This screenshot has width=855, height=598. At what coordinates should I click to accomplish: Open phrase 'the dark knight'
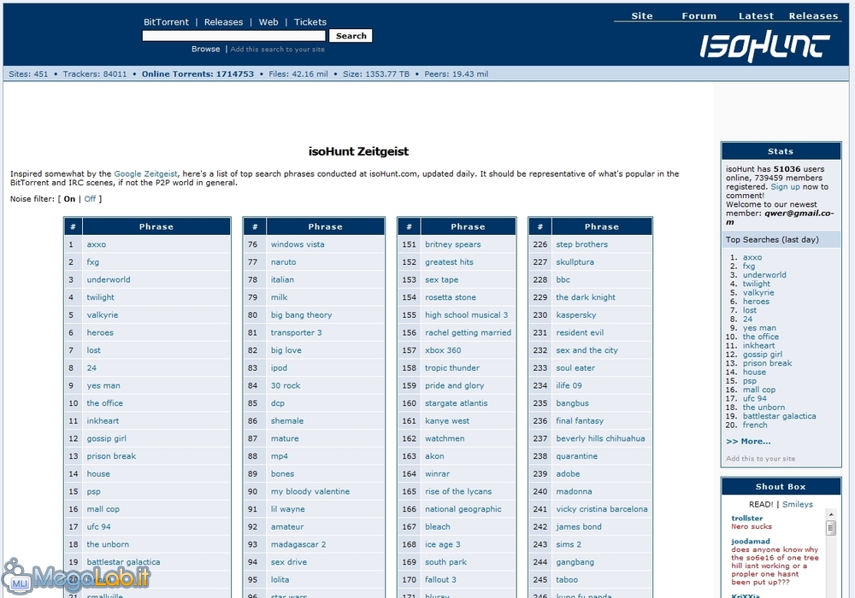tap(586, 296)
